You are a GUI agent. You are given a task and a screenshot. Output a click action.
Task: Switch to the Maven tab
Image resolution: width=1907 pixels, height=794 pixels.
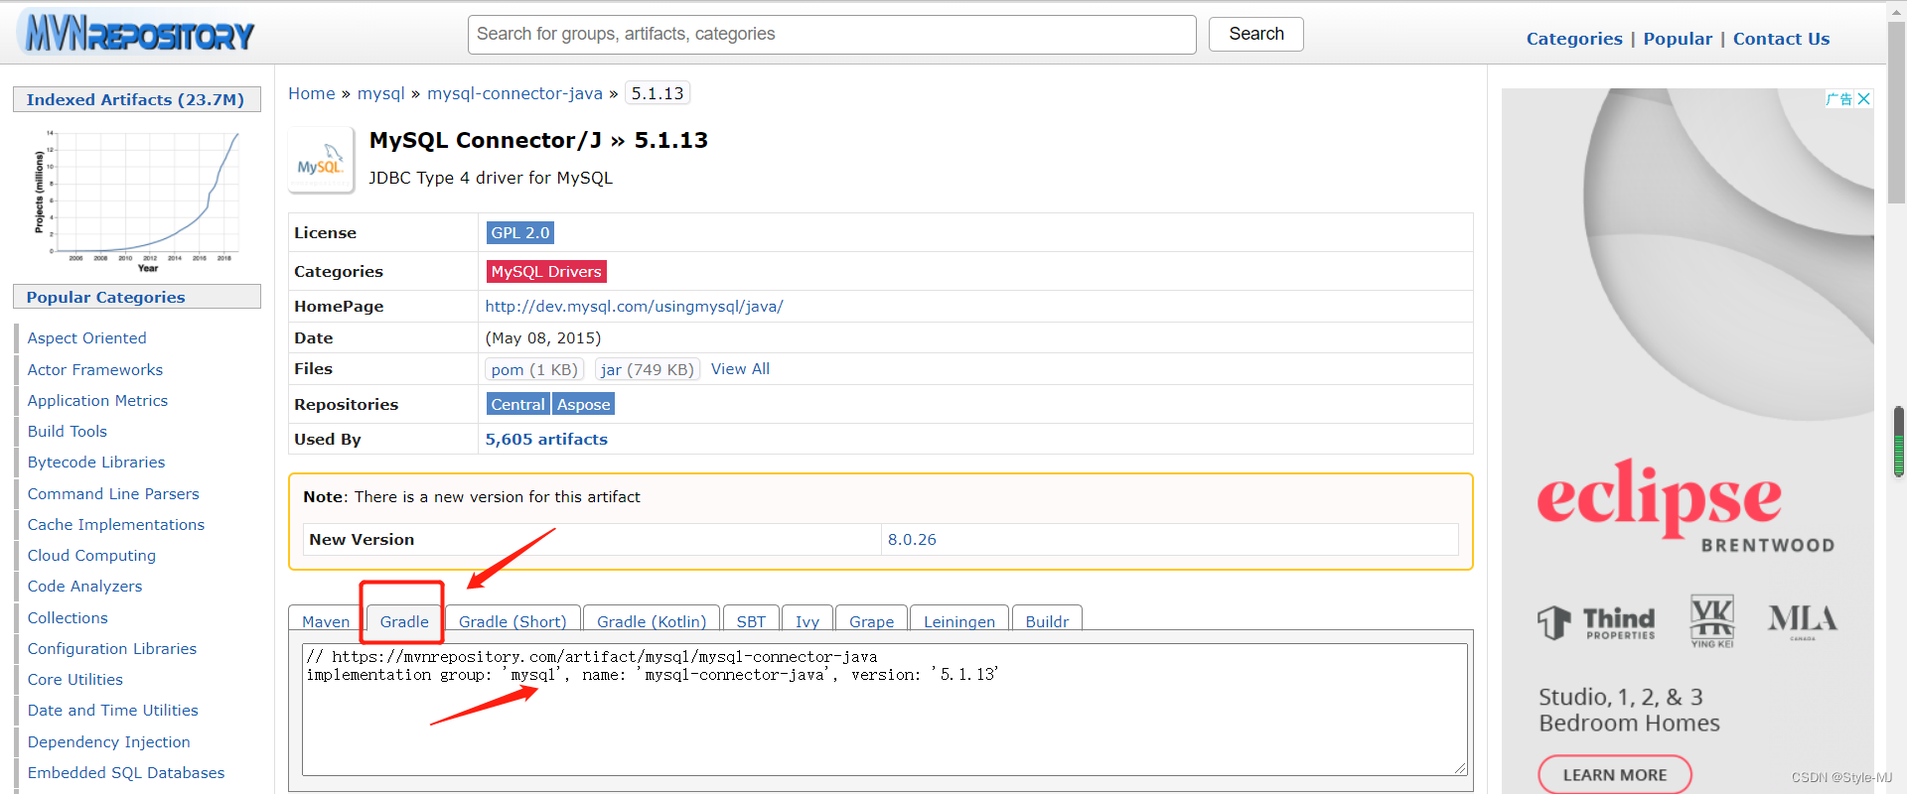coord(326,620)
